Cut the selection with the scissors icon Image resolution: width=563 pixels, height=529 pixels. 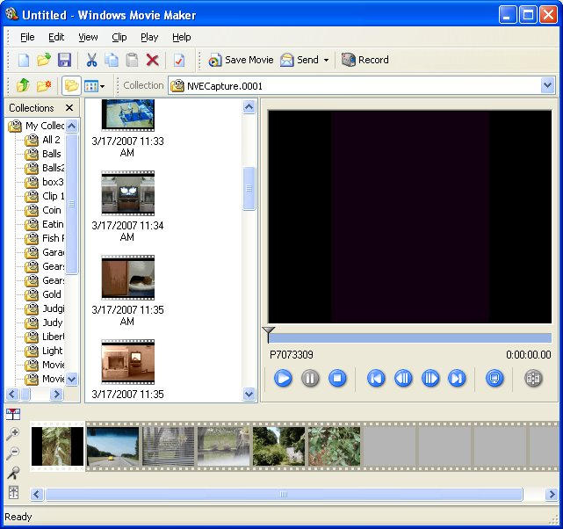point(91,60)
